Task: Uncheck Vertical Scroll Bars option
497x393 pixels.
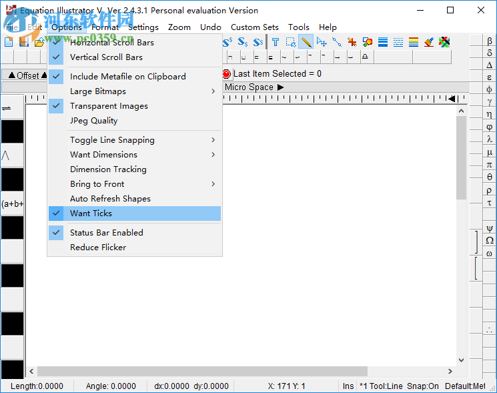Action: (135, 57)
